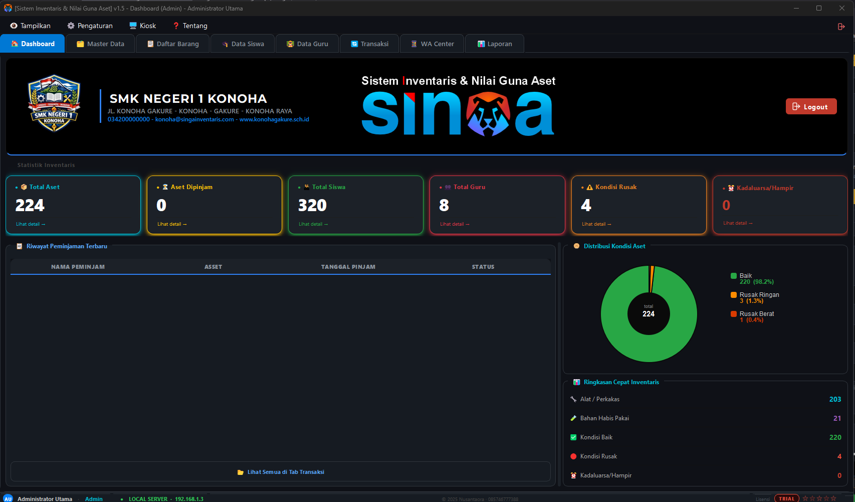Click the TRIAL license badge
The width and height of the screenshot is (855, 502).
(x=787, y=498)
